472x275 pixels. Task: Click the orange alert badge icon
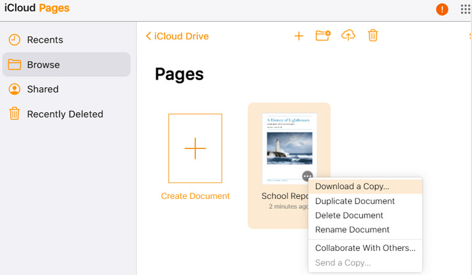click(442, 9)
